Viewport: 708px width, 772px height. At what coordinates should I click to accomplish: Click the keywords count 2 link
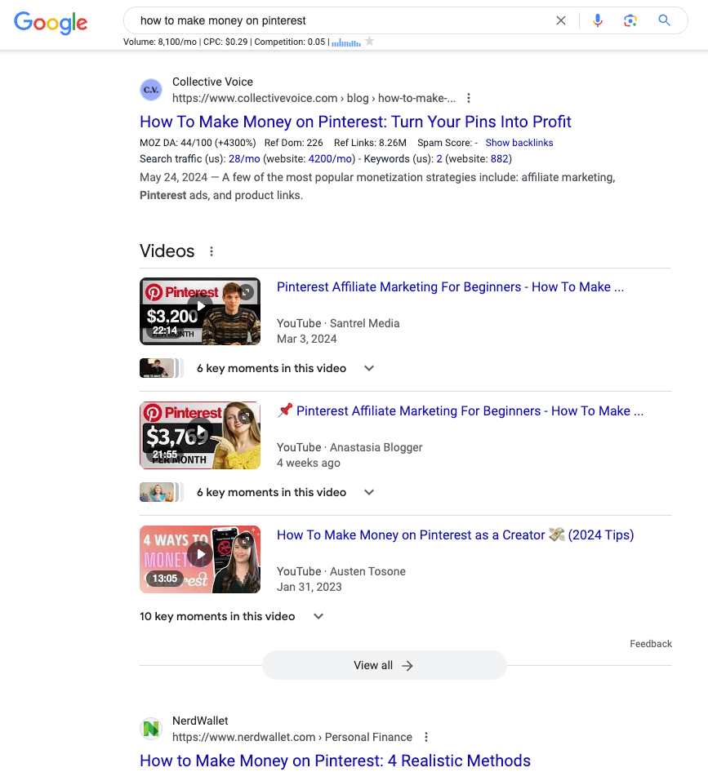(x=439, y=159)
